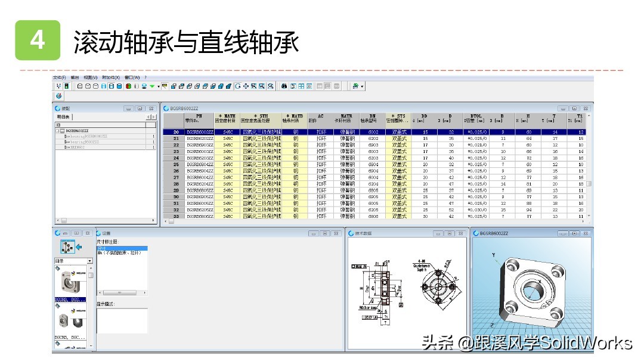Click the blue back-arrow icon in the preview panel
Image resolution: width=644 pixels, height=362 pixels.
tap(78, 247)
